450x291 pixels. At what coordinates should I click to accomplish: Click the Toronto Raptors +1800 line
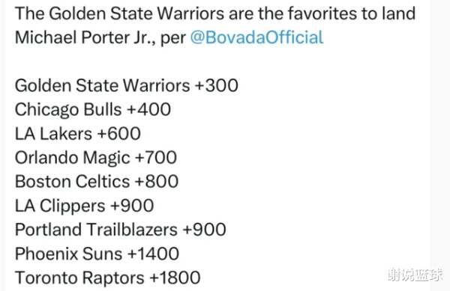pos(107,278)
